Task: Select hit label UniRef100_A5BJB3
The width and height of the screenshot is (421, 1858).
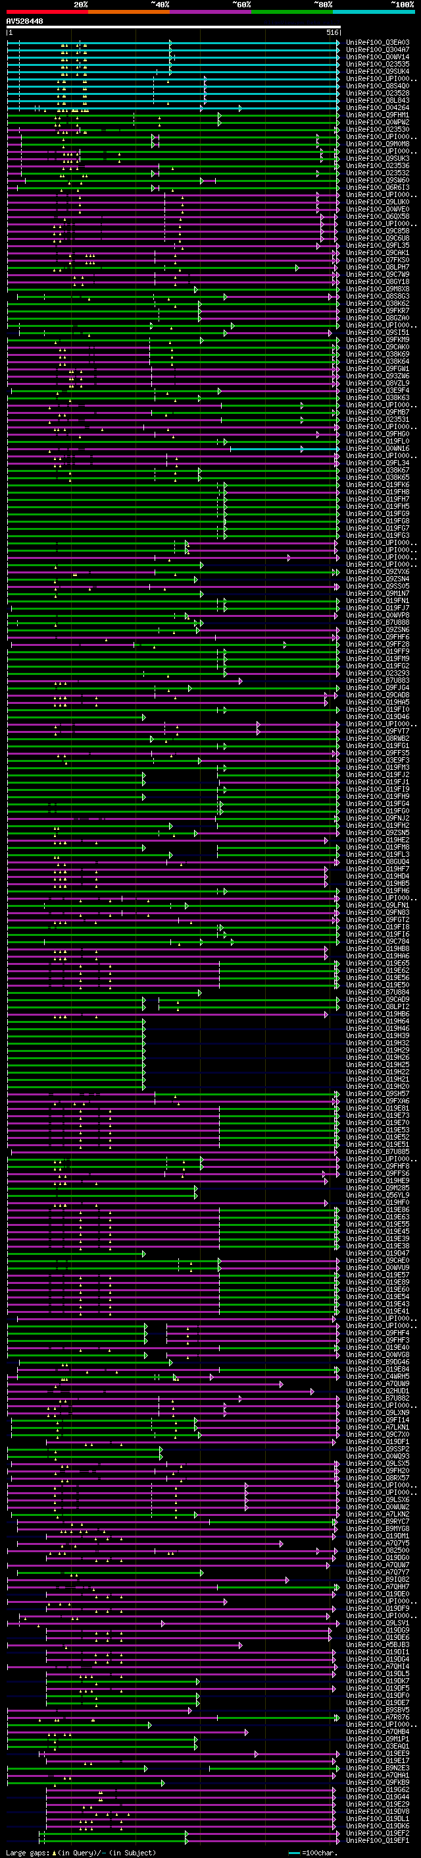Action: (378, 1644)
